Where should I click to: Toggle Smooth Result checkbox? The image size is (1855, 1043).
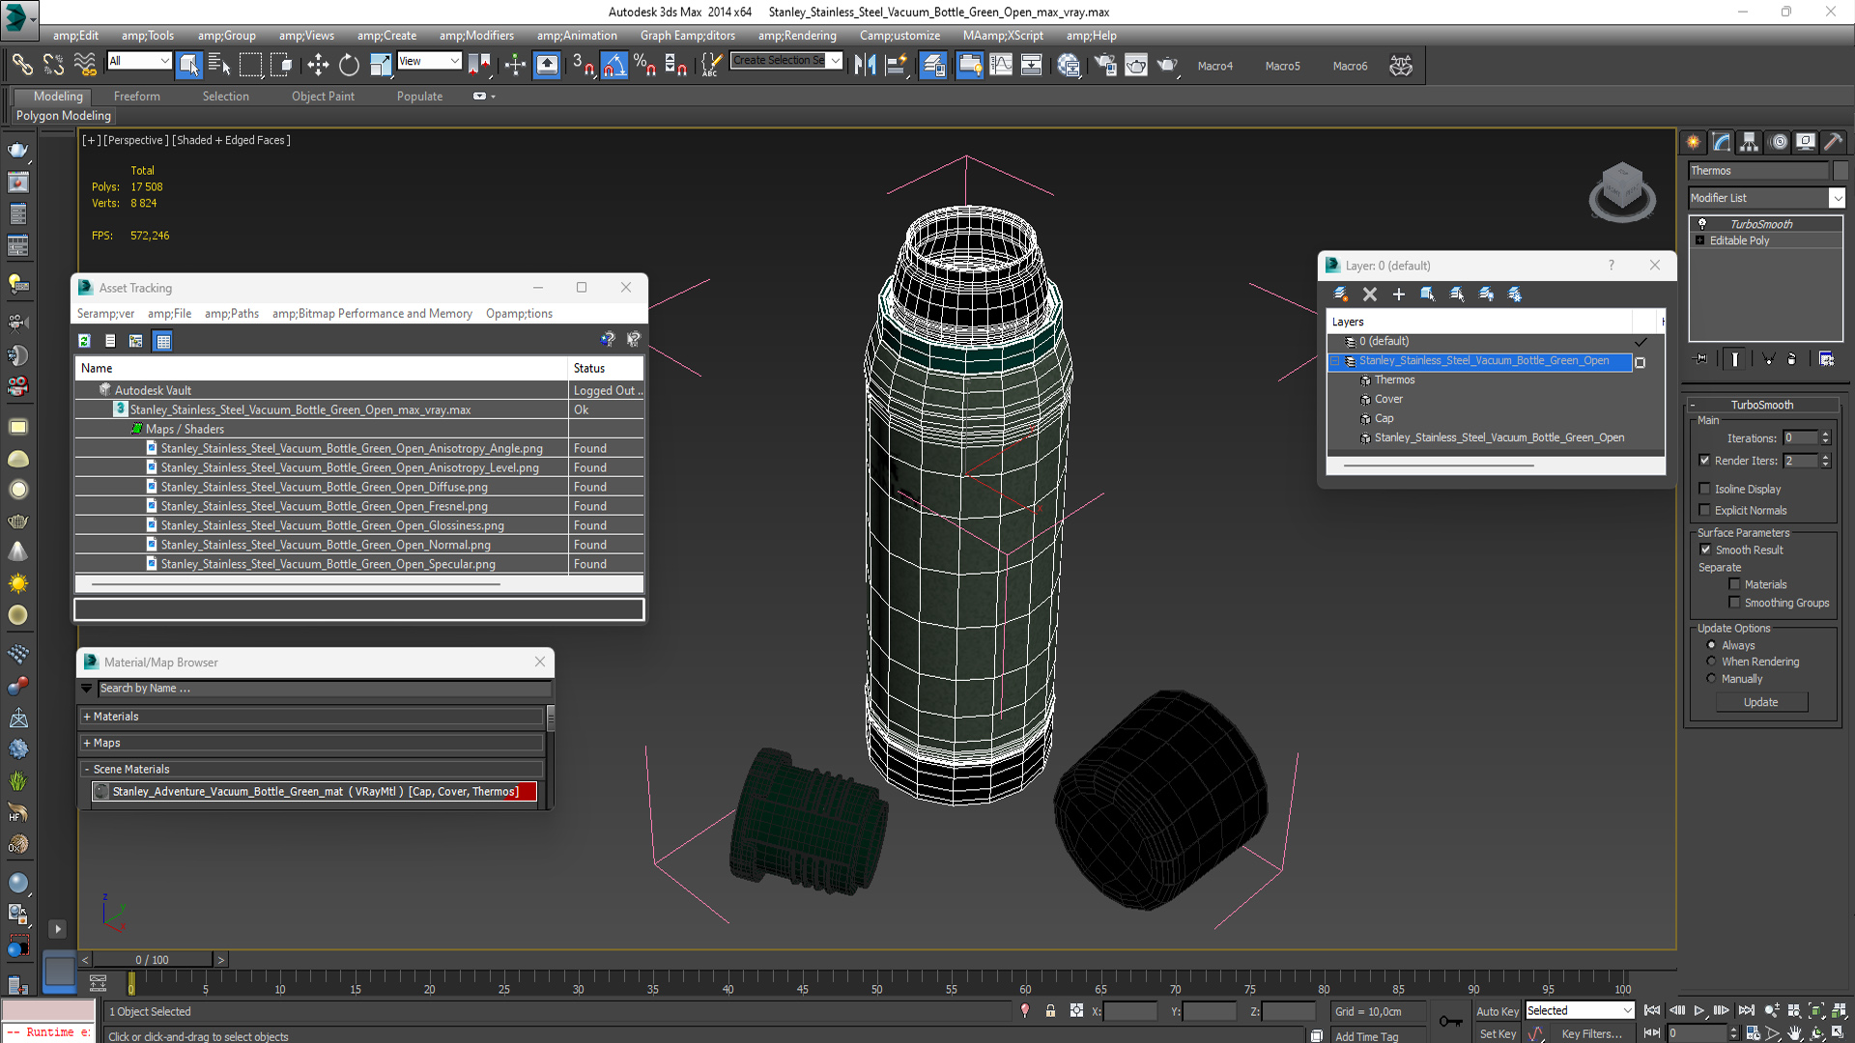pyautogui.click(x=1706, y=550)
